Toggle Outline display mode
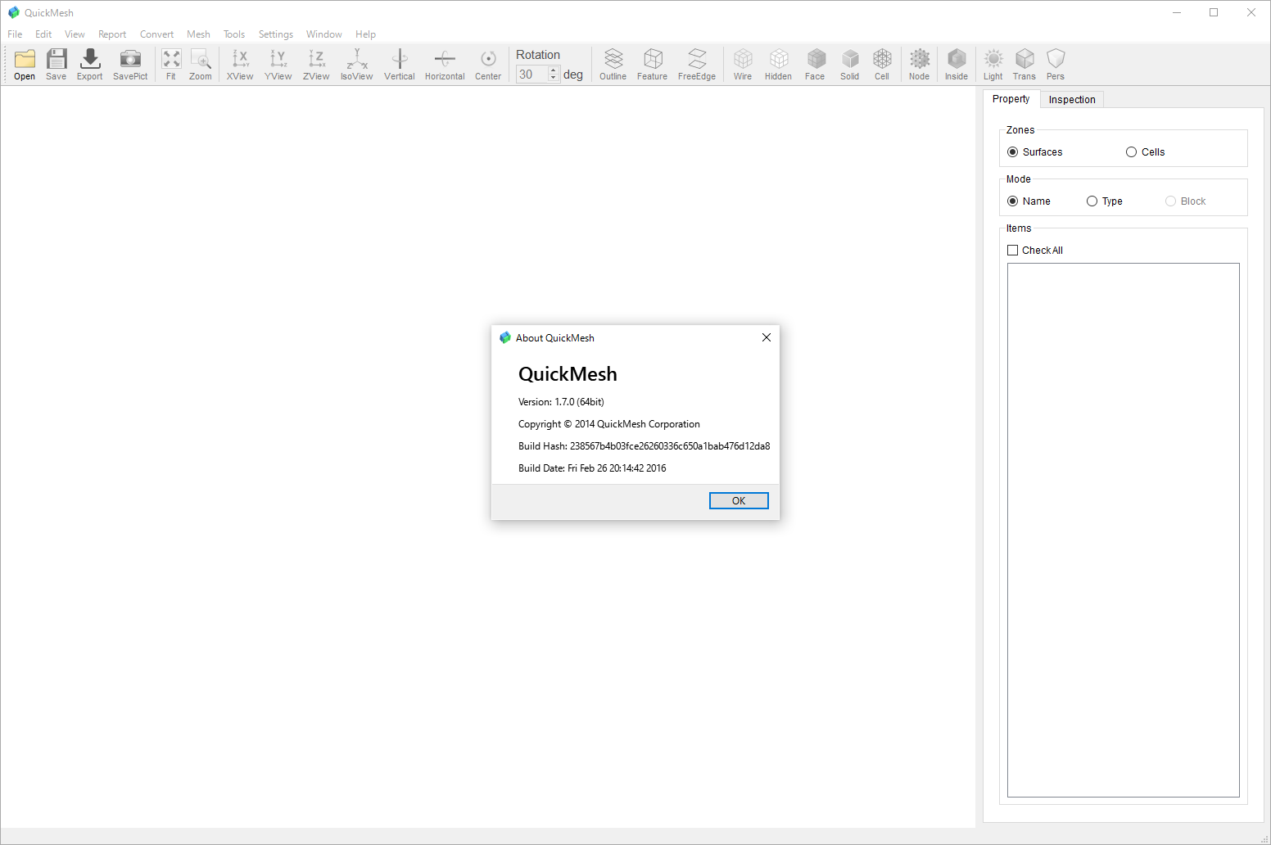1271x845 pixels. 613,65
